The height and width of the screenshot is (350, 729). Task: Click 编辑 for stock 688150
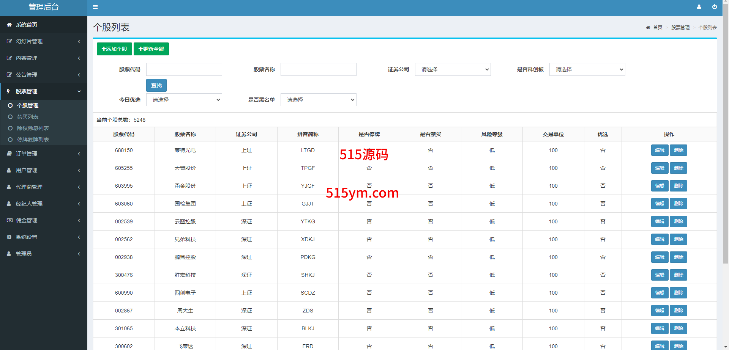coord(660,150)
